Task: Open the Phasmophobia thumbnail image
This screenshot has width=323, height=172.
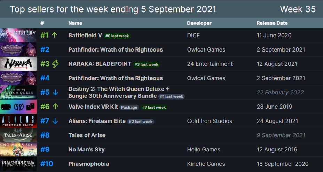Action: point(18,164)
